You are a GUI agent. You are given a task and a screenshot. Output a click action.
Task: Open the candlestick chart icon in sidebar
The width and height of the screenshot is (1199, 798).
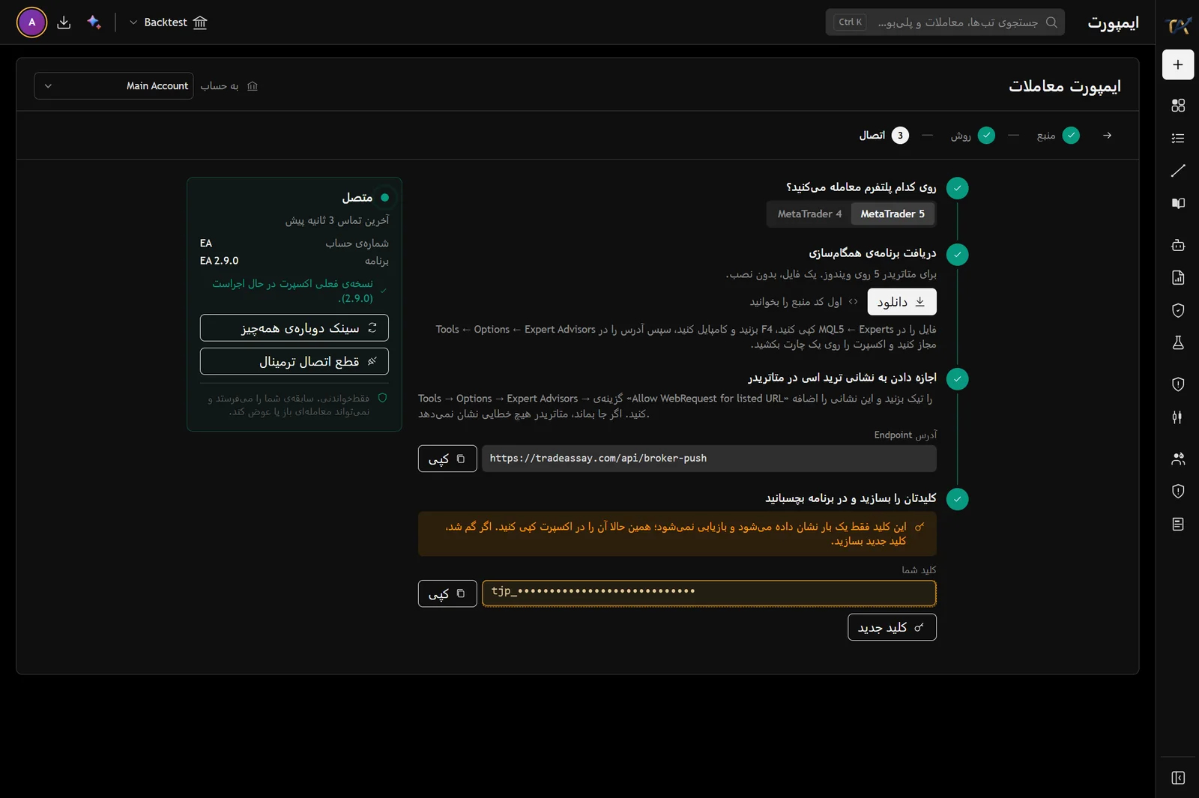[x=1178, y=417]
